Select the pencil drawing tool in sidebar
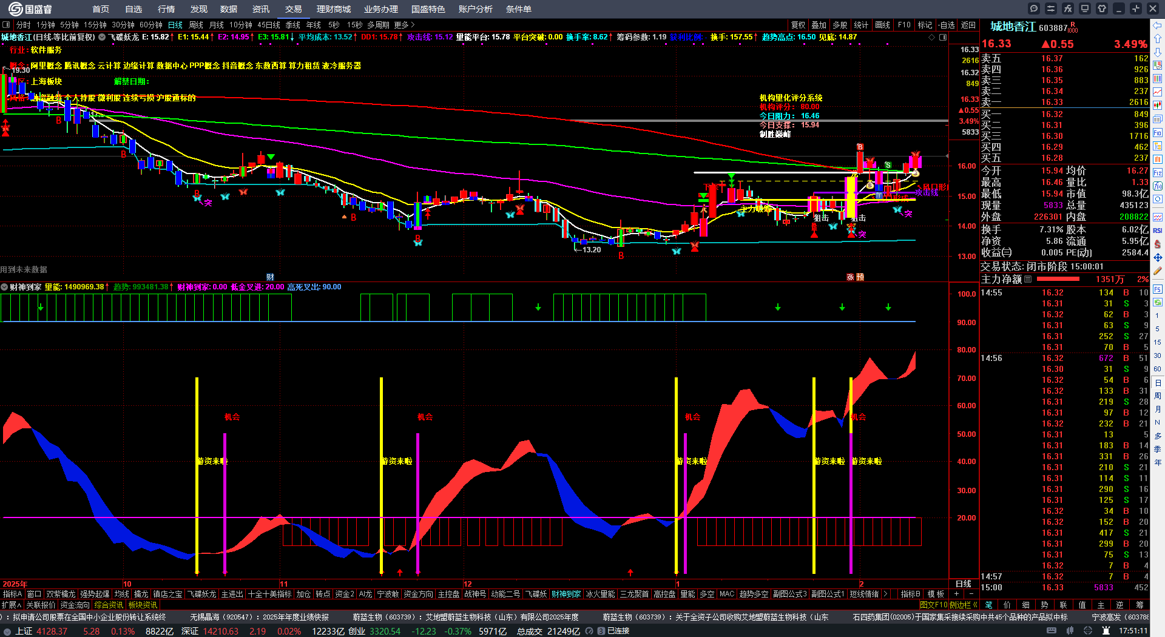 click(x=1158, y=271)
